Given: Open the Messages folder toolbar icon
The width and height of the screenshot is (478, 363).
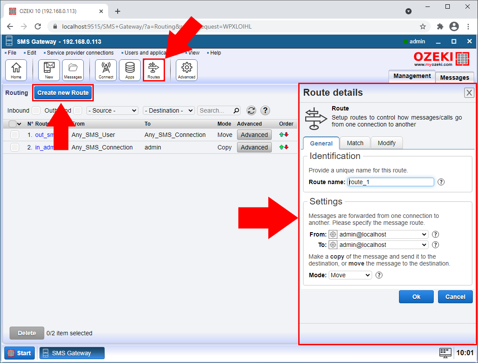Looking at the screenshot, I should [73, 70].
